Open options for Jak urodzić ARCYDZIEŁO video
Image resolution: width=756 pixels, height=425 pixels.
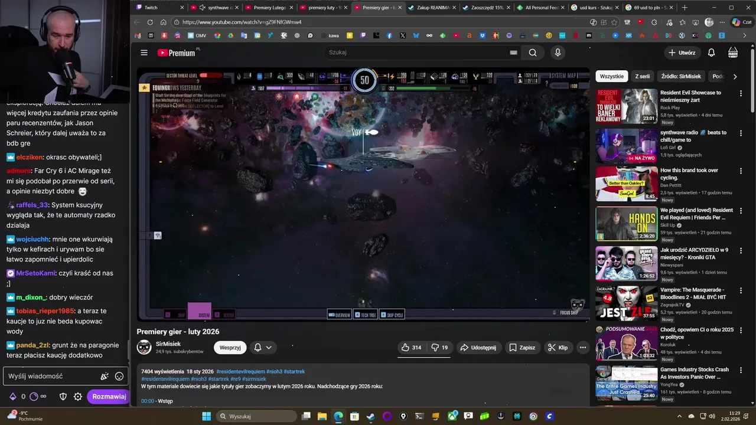[741, 251]
